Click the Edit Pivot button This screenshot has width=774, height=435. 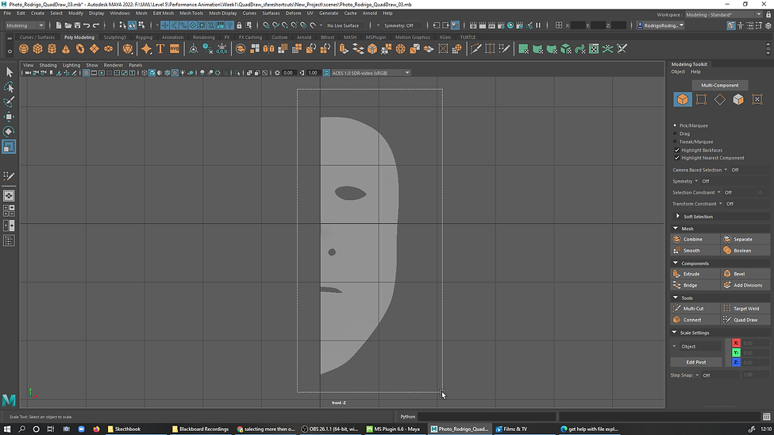(x=696, y=362)
